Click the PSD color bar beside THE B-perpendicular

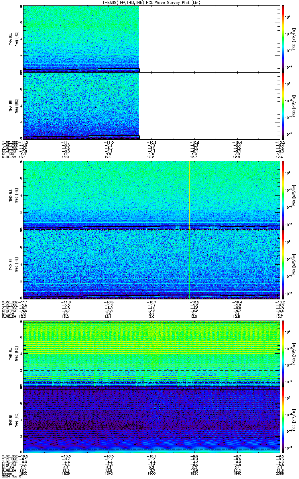point(283,354)
